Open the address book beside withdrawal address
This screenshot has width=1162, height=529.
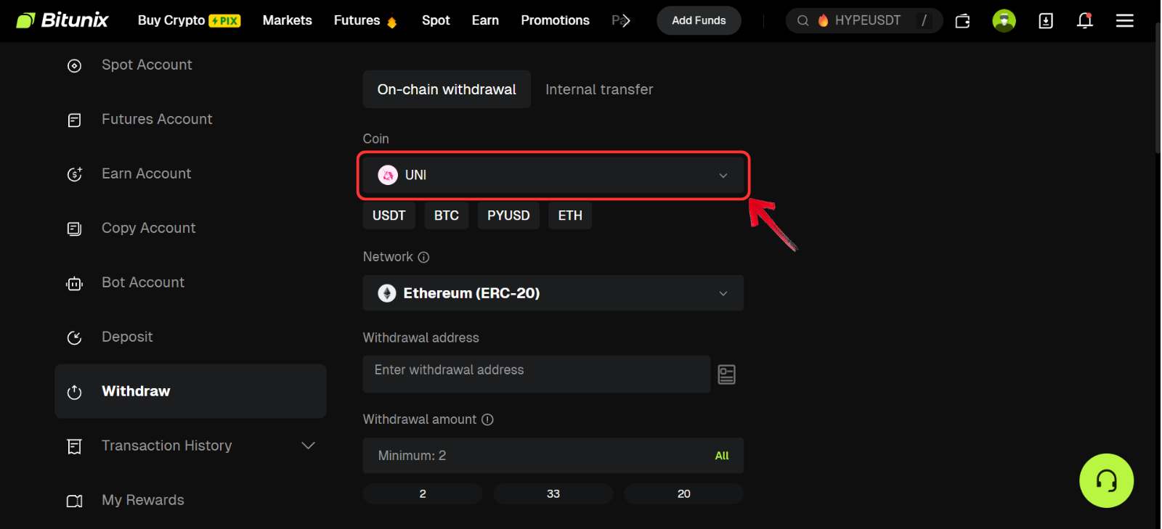(726, 374)
